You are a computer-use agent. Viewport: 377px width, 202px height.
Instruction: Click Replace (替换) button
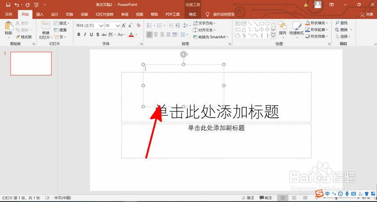point(341,29)
